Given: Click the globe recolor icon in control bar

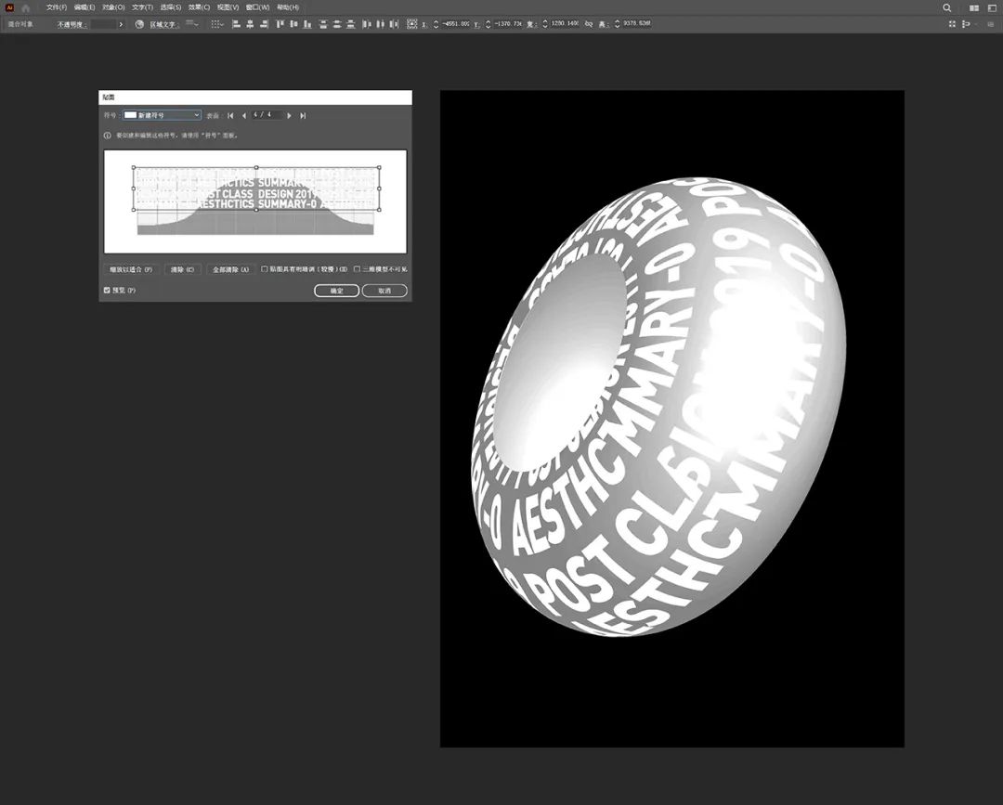Looking at the screenshot, I should [x=139, y=24].
